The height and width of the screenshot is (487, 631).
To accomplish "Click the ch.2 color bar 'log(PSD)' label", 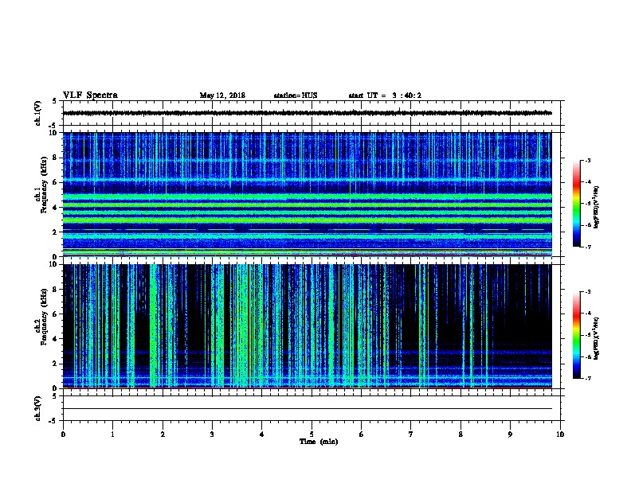I will point(596,338).
